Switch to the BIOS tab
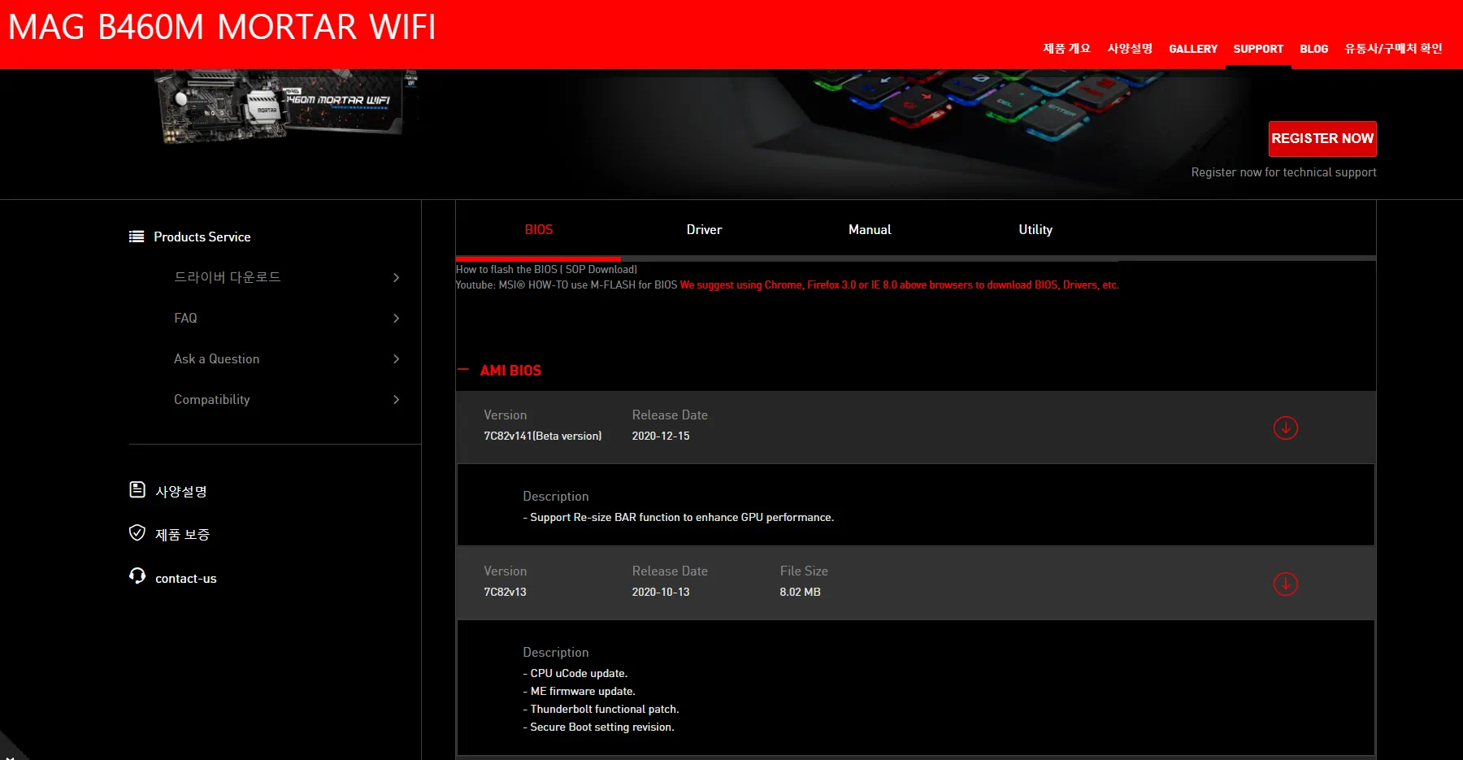The image size is (1463, 760). coord(538,230)
